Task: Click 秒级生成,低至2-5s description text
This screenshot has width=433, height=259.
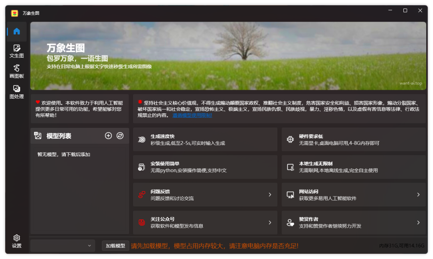Action: pyautogui.click(x=188, y=143)
